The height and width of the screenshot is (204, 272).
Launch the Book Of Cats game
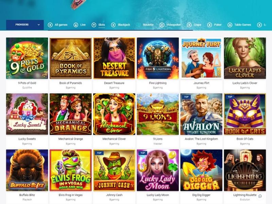(245, 114)
